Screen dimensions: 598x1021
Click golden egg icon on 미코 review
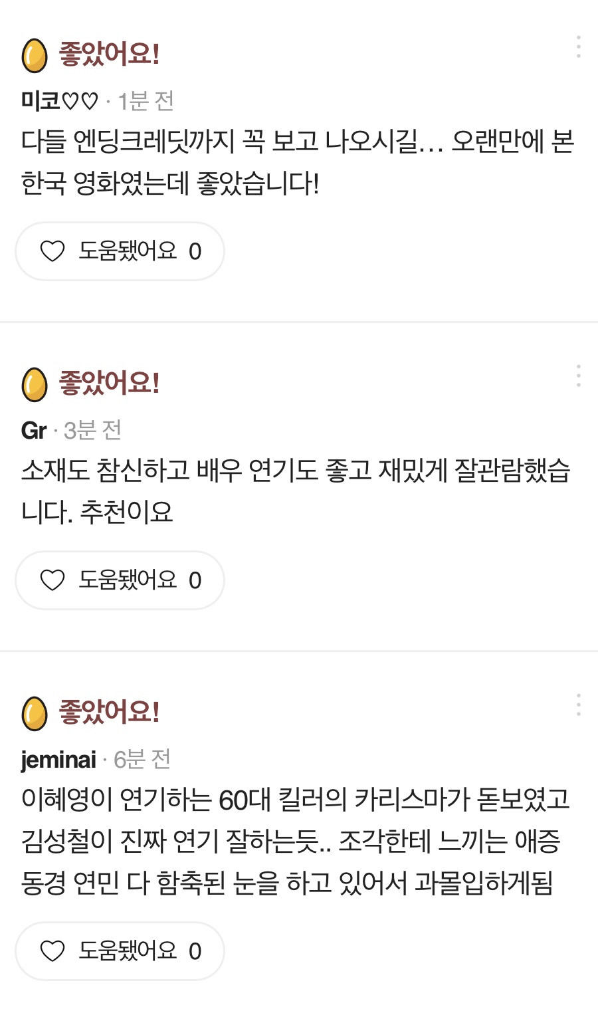(35, 55)
